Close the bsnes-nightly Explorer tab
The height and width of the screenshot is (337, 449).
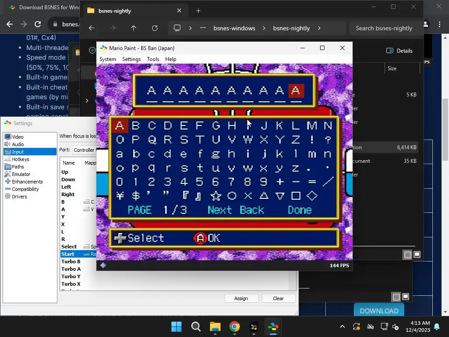tap(179, 11)
